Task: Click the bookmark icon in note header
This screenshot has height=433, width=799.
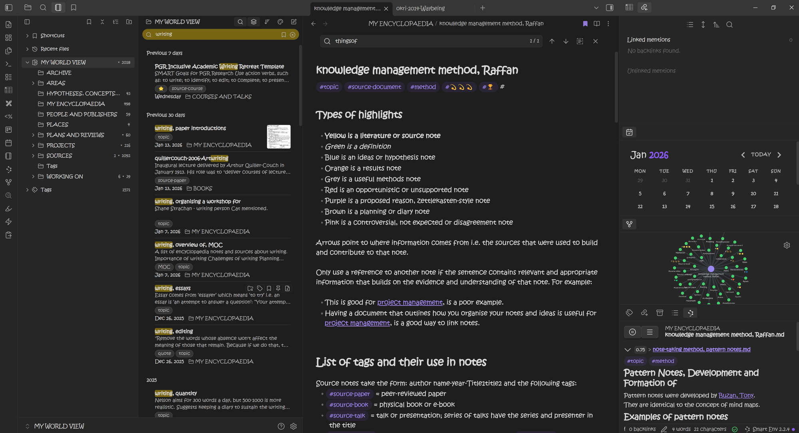Action: point(585,24)
